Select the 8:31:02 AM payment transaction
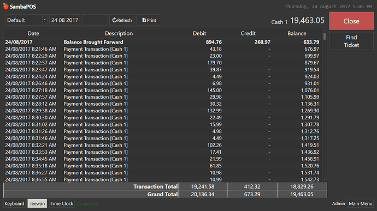Viewport: 377px width, 211px height. [162, 125]
